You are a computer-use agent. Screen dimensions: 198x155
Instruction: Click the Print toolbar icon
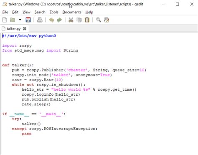(40, 20)
